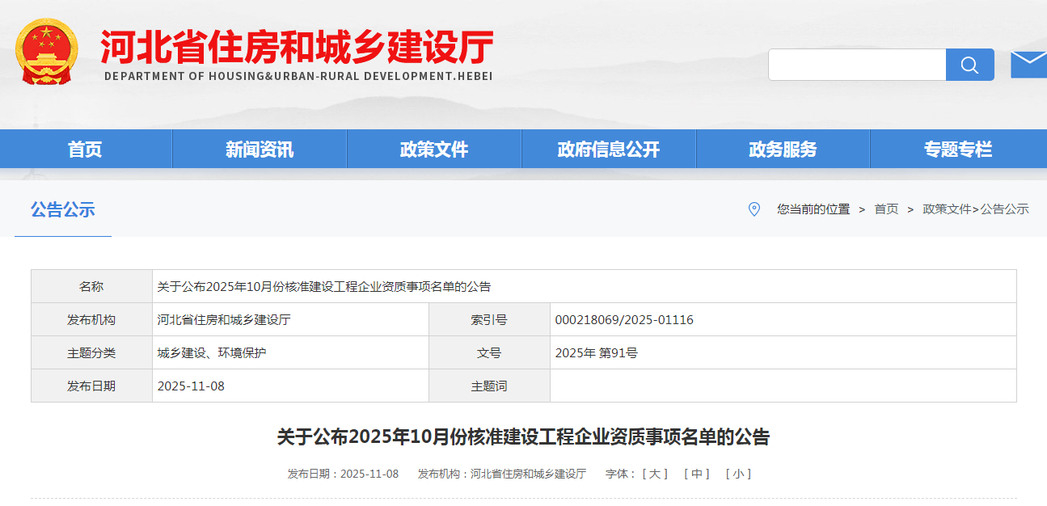Go to 政策文件 in navigation bar

tap(434, 150)
